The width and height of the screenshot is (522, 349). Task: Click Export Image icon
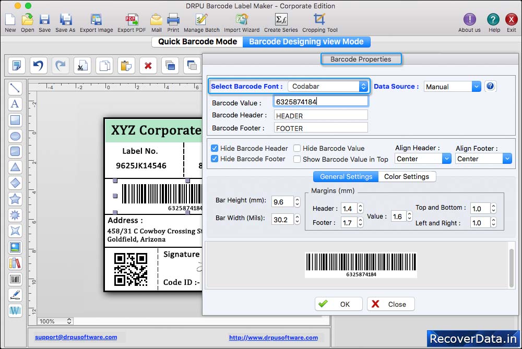coord(96,20)
